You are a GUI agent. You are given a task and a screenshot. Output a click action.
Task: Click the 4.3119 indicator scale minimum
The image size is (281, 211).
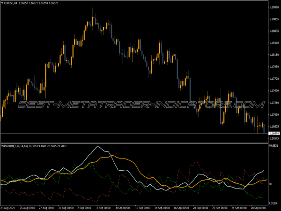coord(273,203)
